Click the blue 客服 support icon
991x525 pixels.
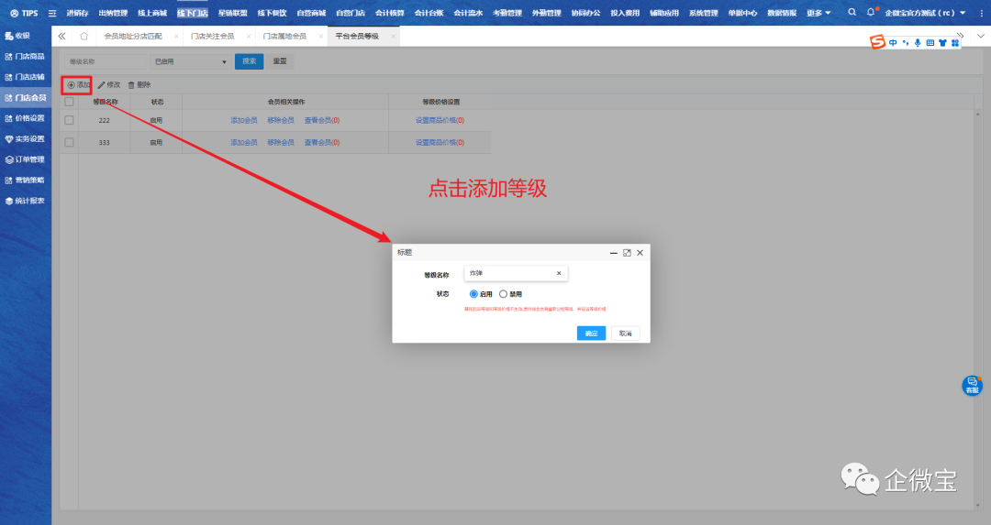point(972,385)
